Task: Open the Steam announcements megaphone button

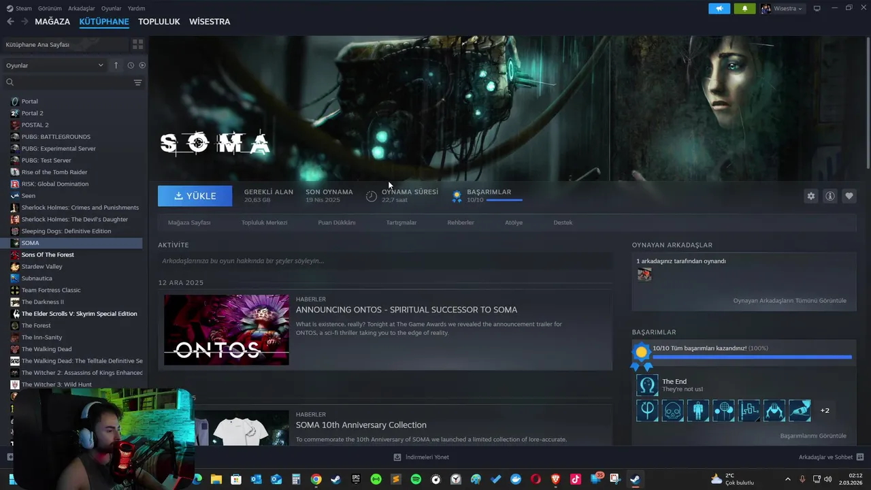Action: pyautogui.click(x=719, y=8)
